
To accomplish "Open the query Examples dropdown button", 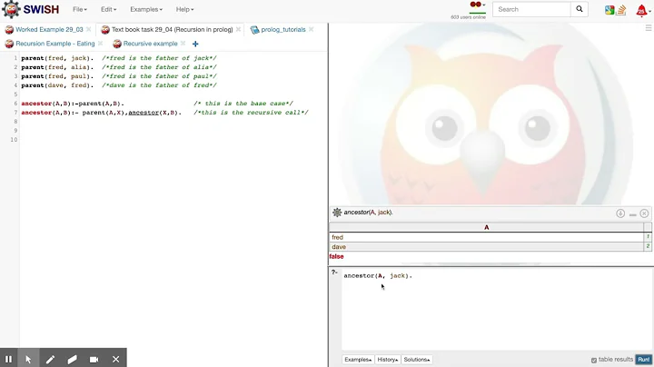I will [358, 360].
